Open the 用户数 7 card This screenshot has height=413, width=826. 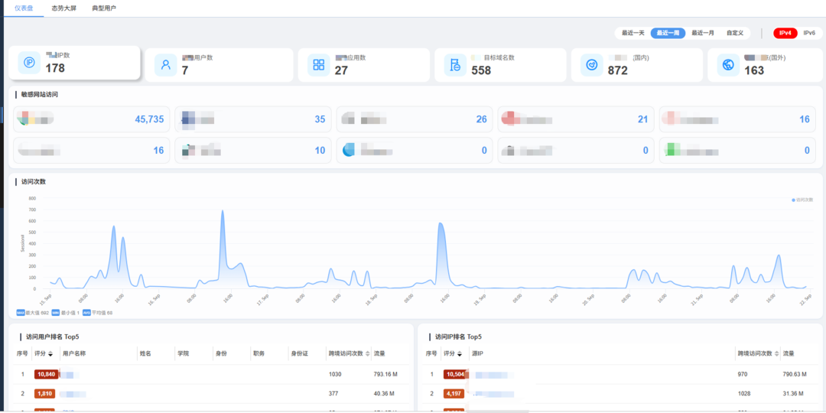click(220, 65)
